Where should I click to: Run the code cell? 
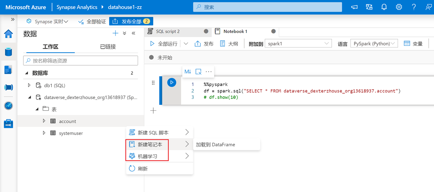click(x=172, y=82)
